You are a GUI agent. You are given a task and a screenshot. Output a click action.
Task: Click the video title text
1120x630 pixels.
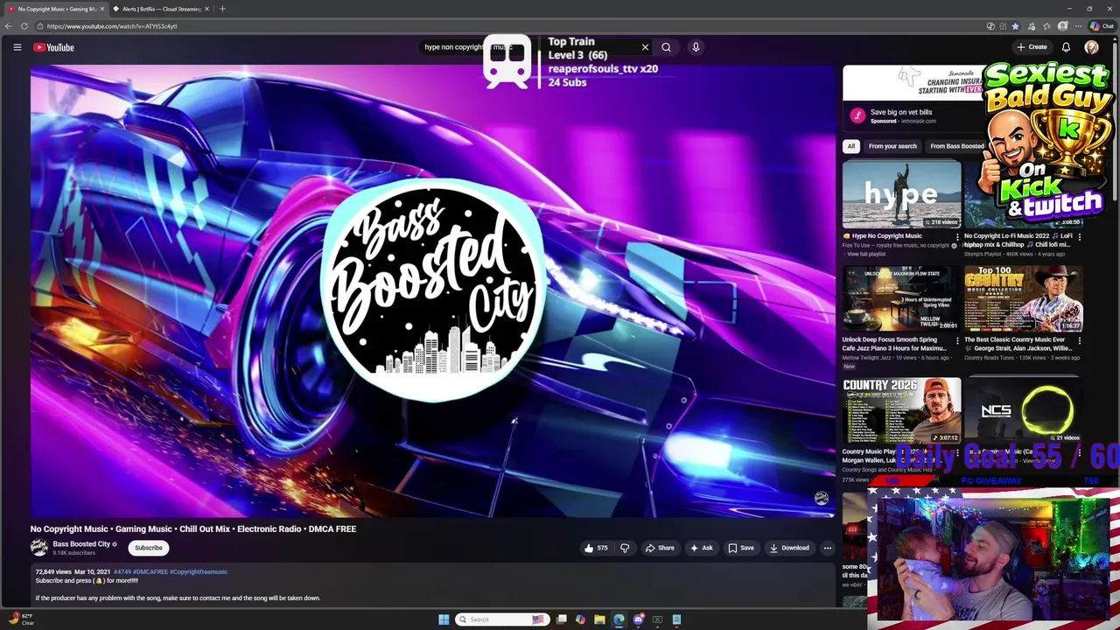[x=193, y=528]
